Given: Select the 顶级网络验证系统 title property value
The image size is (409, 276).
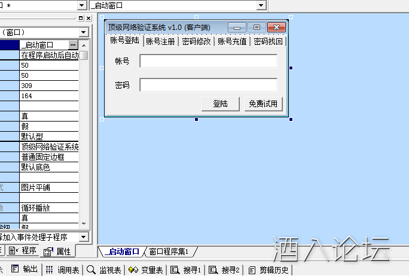Looking at the screenshot, I should pos(49,147).
